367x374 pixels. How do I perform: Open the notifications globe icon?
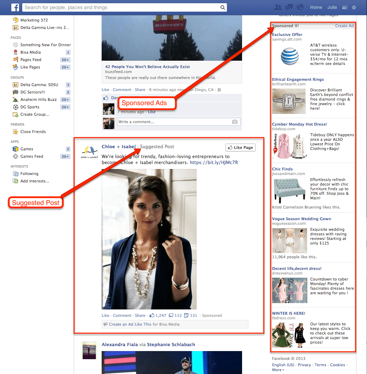[x=300, y=7]
